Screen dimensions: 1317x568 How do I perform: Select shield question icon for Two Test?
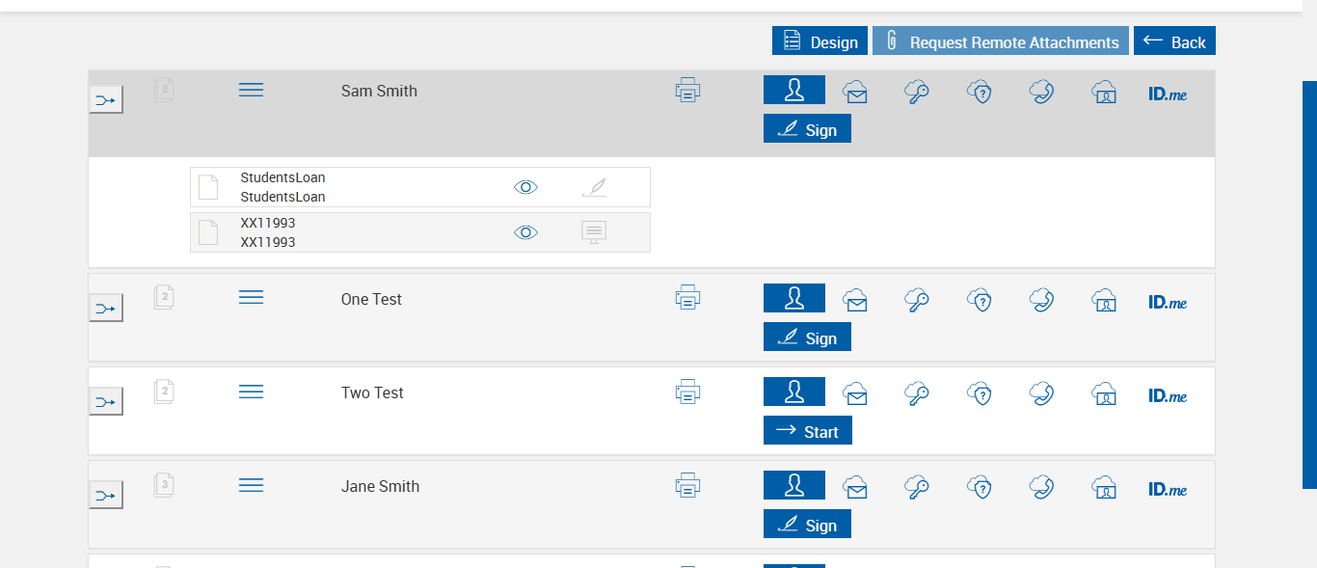(980, 393)
